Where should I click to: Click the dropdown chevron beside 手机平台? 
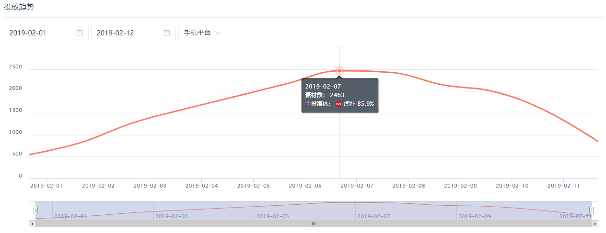click(218, 33)
